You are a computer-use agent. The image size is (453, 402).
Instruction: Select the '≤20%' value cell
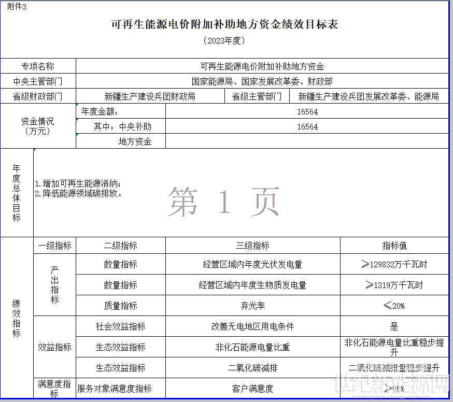click(394, 306)
